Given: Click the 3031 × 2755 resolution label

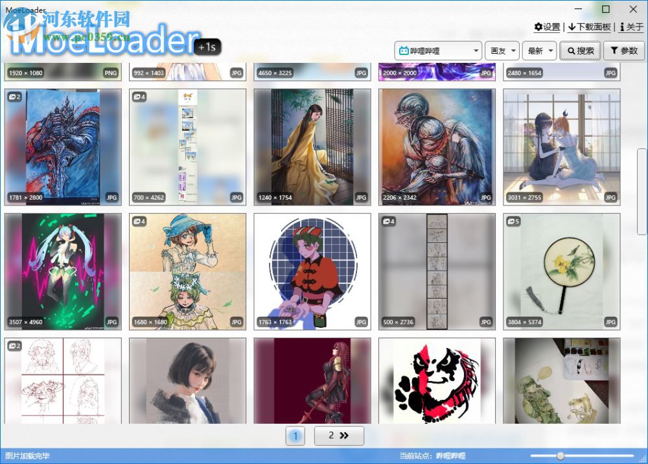Looking at the screenshot, I should [x=524, y=198].
